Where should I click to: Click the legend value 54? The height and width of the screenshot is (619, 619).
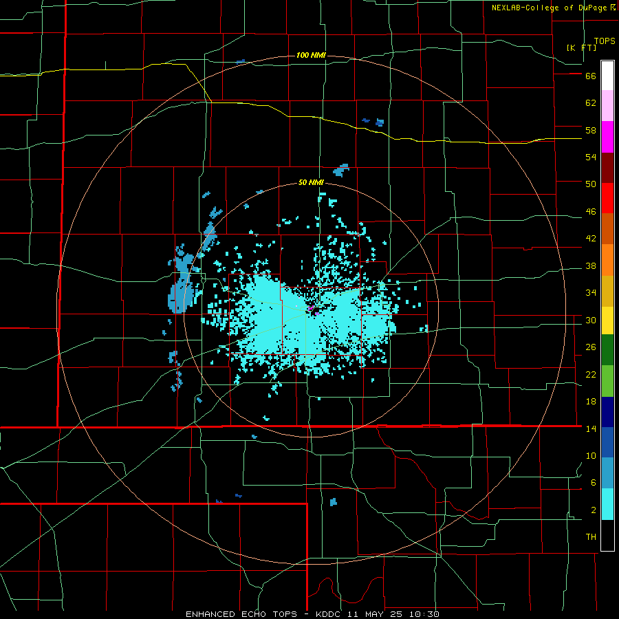(591, 158)
